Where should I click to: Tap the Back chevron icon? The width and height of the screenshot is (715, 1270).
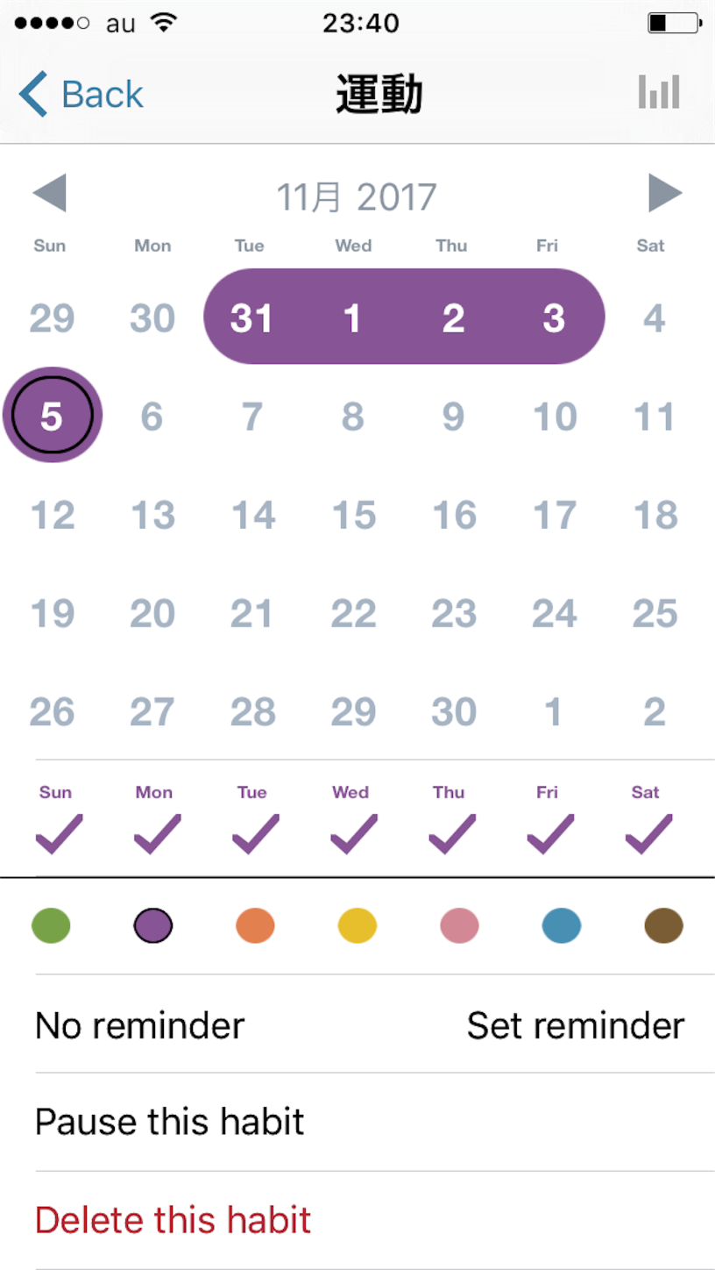click(33, 93)
